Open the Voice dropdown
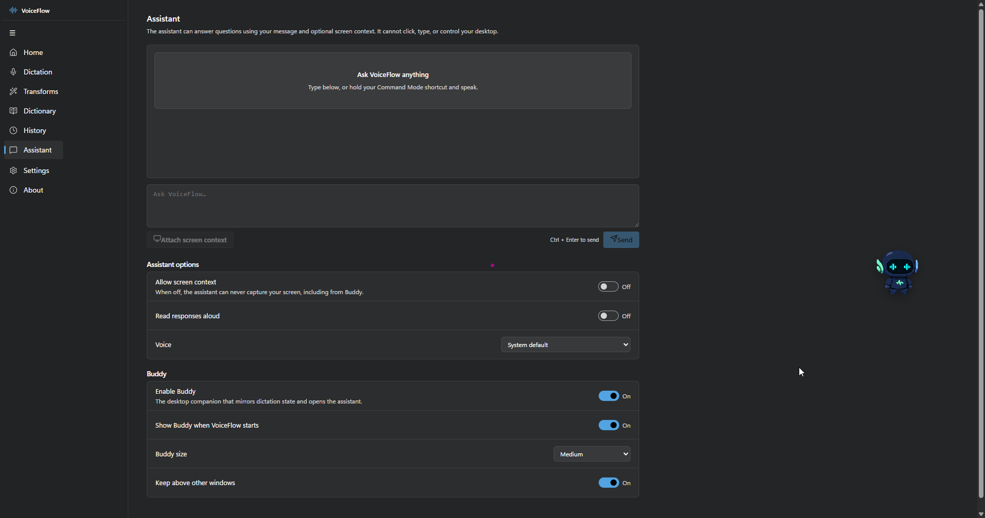This screenshot has height=518, width=985. point(566,344)
